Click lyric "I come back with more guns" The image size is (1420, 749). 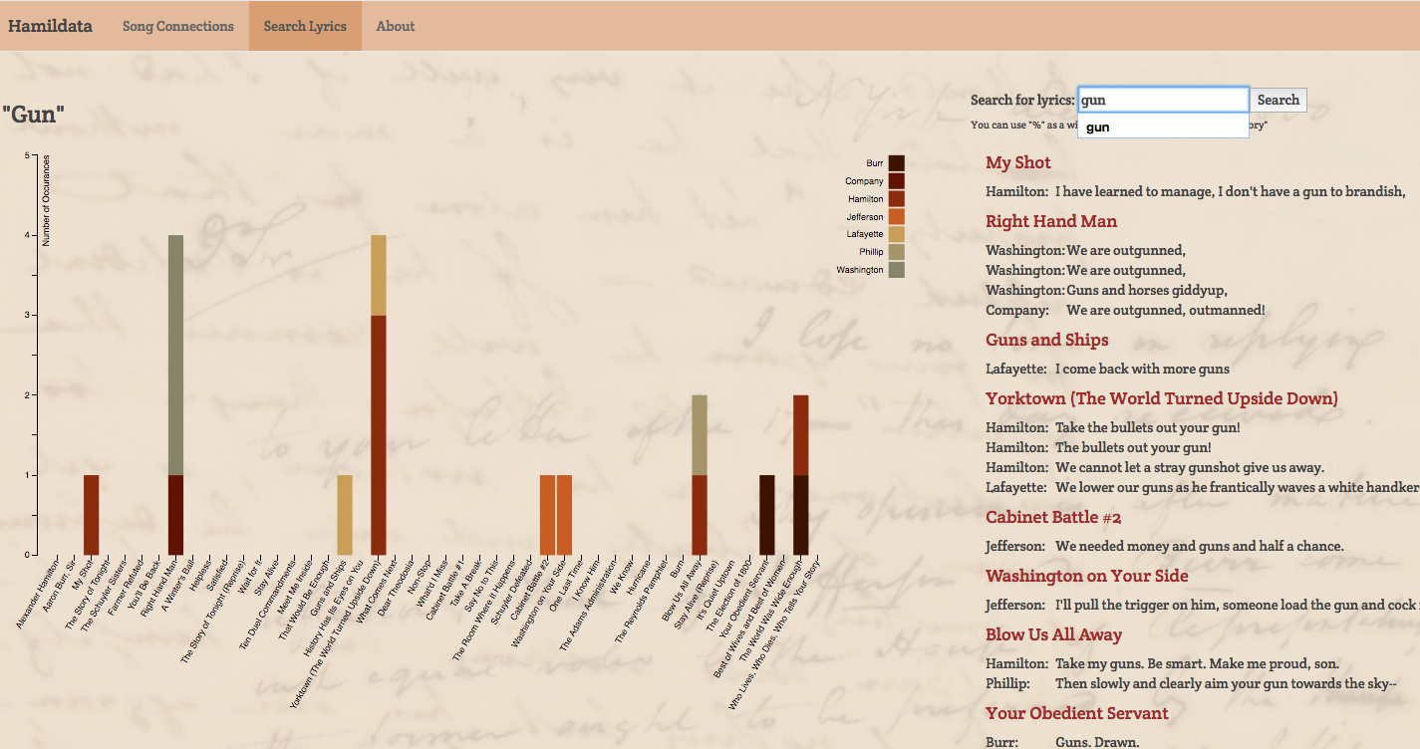pos(1143,369)
